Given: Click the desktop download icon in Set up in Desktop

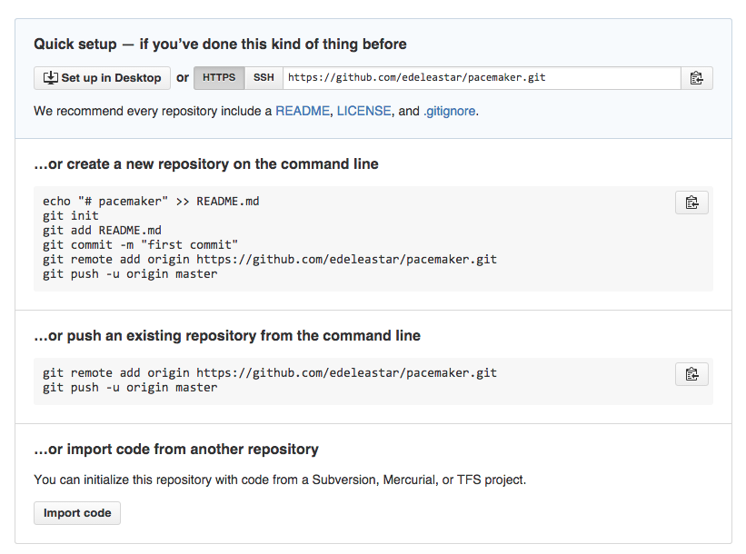Looking at the screenshot, I should (51, 77).
